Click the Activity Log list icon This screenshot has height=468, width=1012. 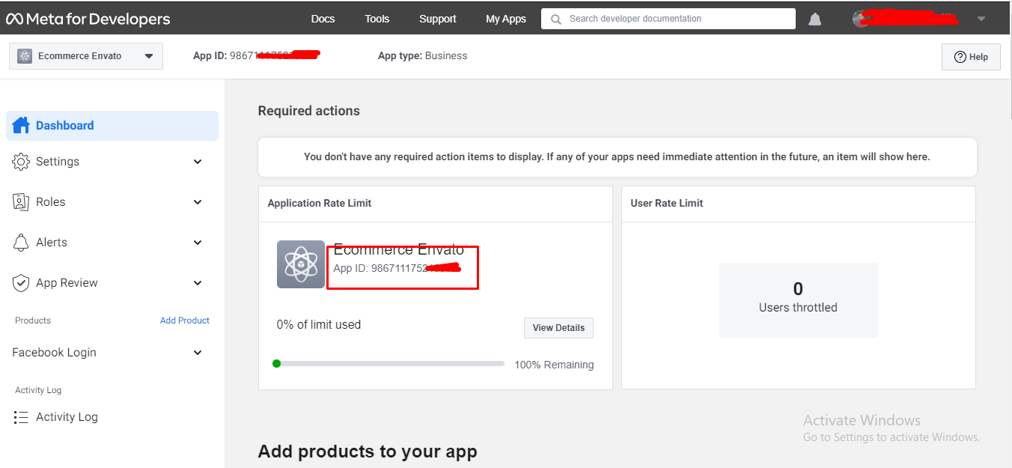click(x=22, y=417)
